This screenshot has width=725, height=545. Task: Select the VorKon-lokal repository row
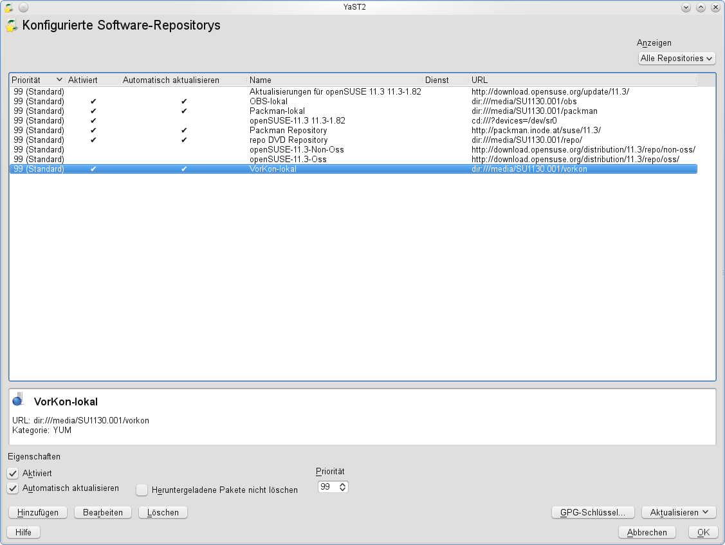point(353,169)
